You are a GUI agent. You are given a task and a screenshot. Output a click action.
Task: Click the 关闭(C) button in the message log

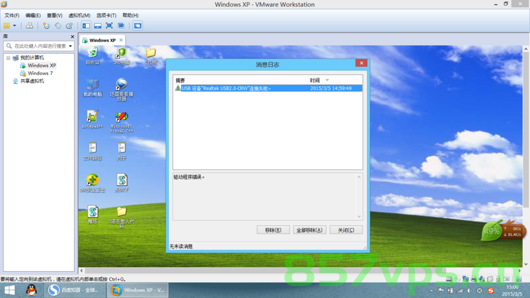(346, 229)
